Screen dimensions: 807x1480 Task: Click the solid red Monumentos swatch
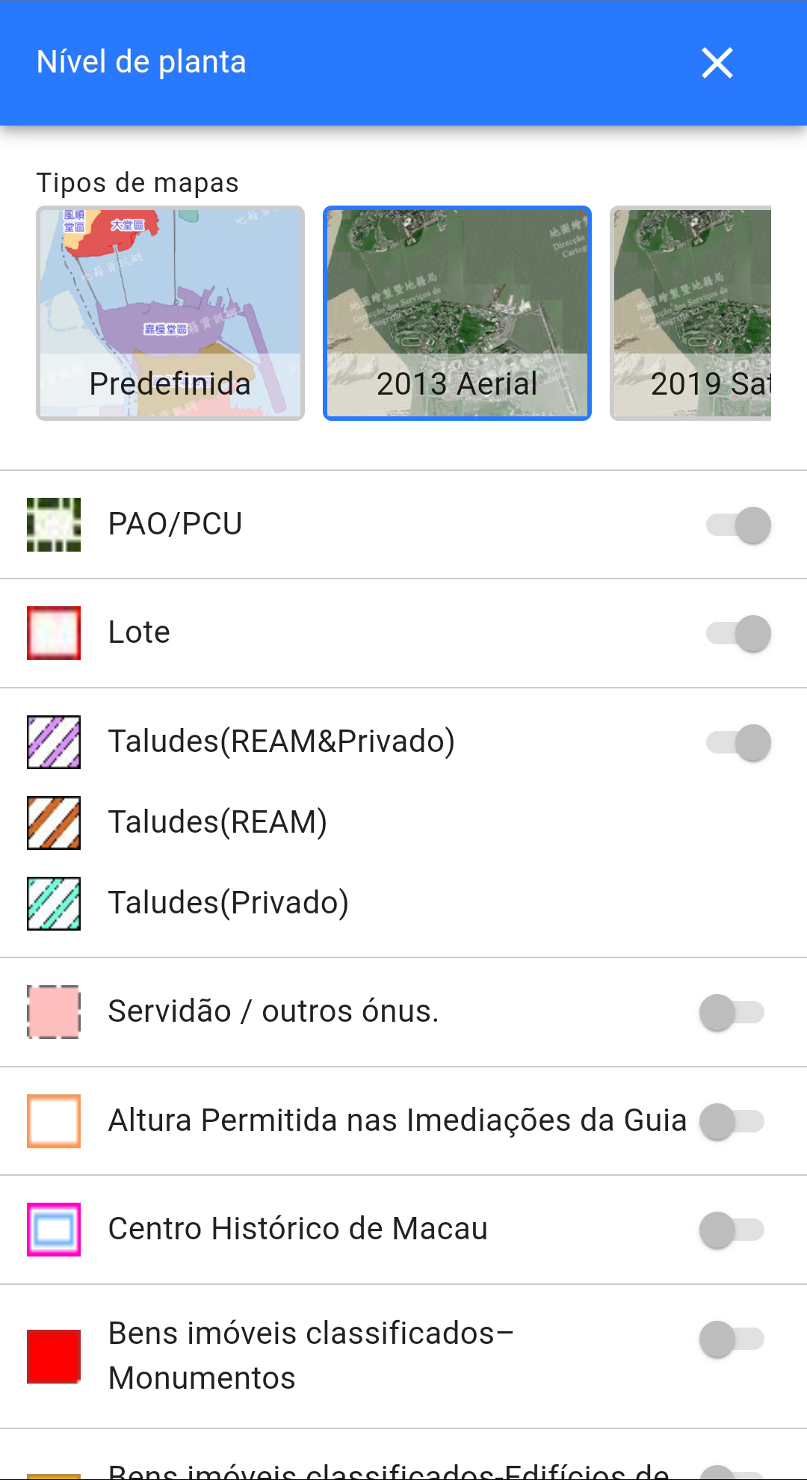(x=54, y=1356)
